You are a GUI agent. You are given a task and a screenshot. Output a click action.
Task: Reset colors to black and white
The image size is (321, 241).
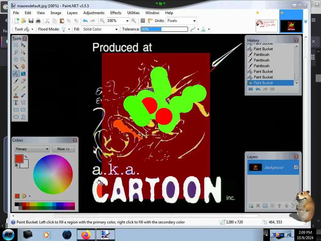[x=17, y=166]
